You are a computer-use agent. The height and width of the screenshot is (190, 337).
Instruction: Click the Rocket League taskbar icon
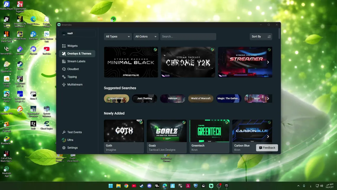196,186
